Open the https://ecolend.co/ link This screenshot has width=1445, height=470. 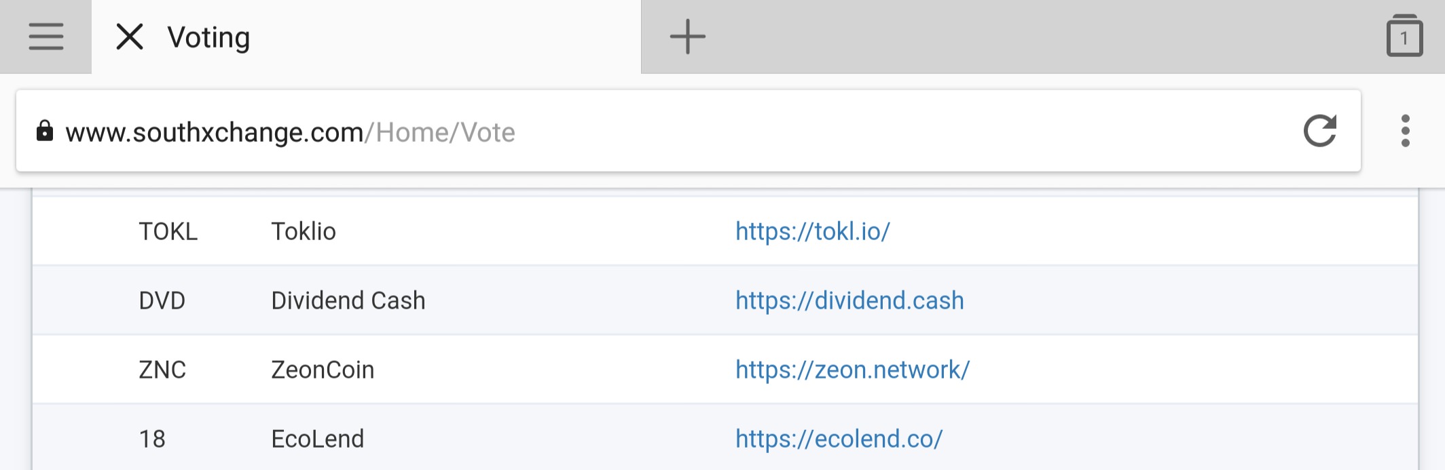point(839,439)
